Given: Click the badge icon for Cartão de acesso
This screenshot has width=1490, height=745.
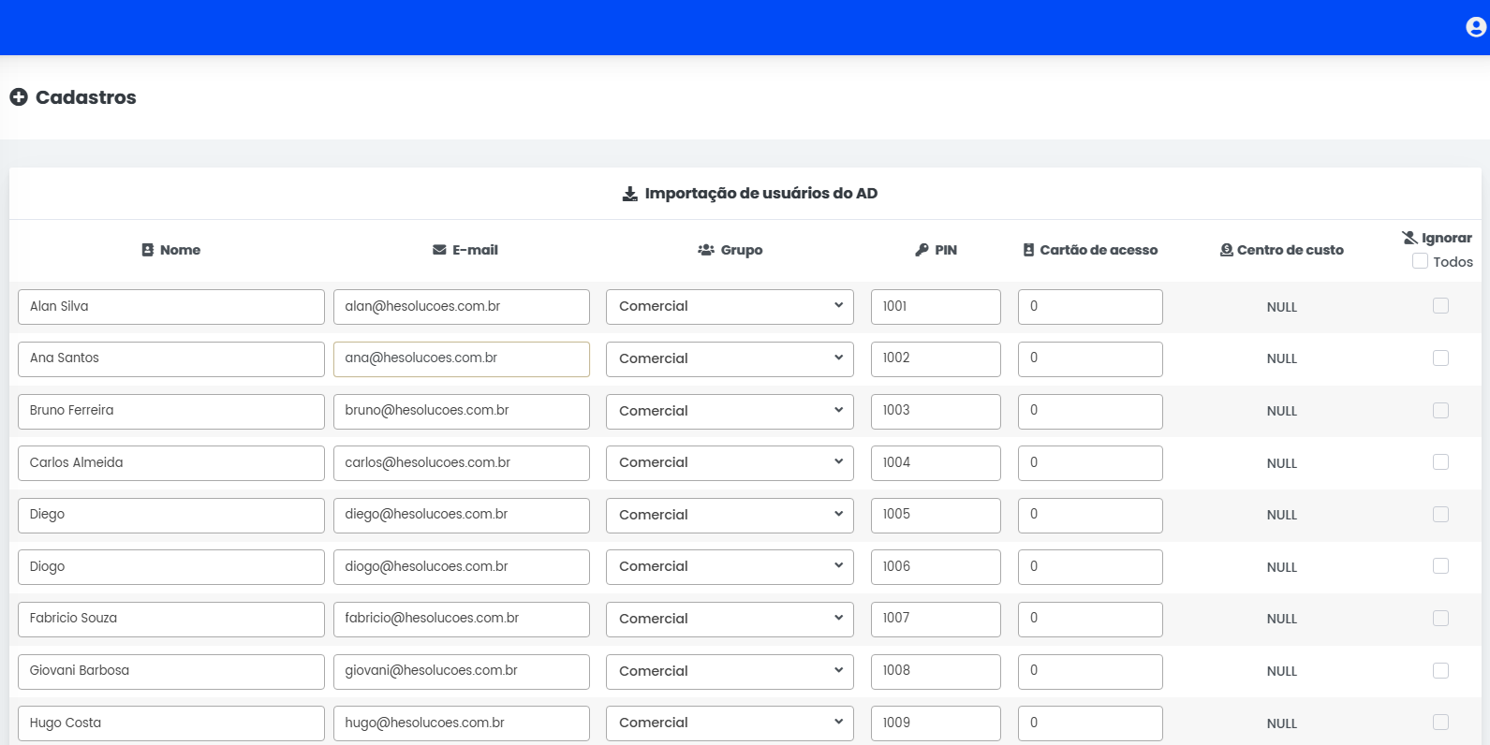Looking at the screenshot, I should tap(1028, 250).
